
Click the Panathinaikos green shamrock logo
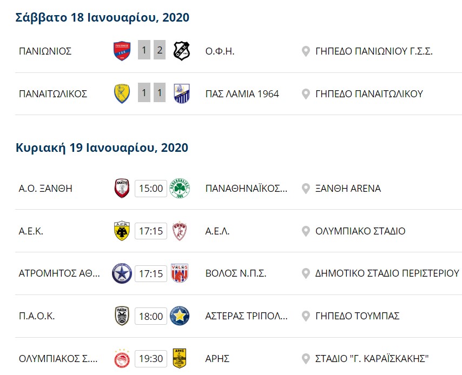point(180,188)
